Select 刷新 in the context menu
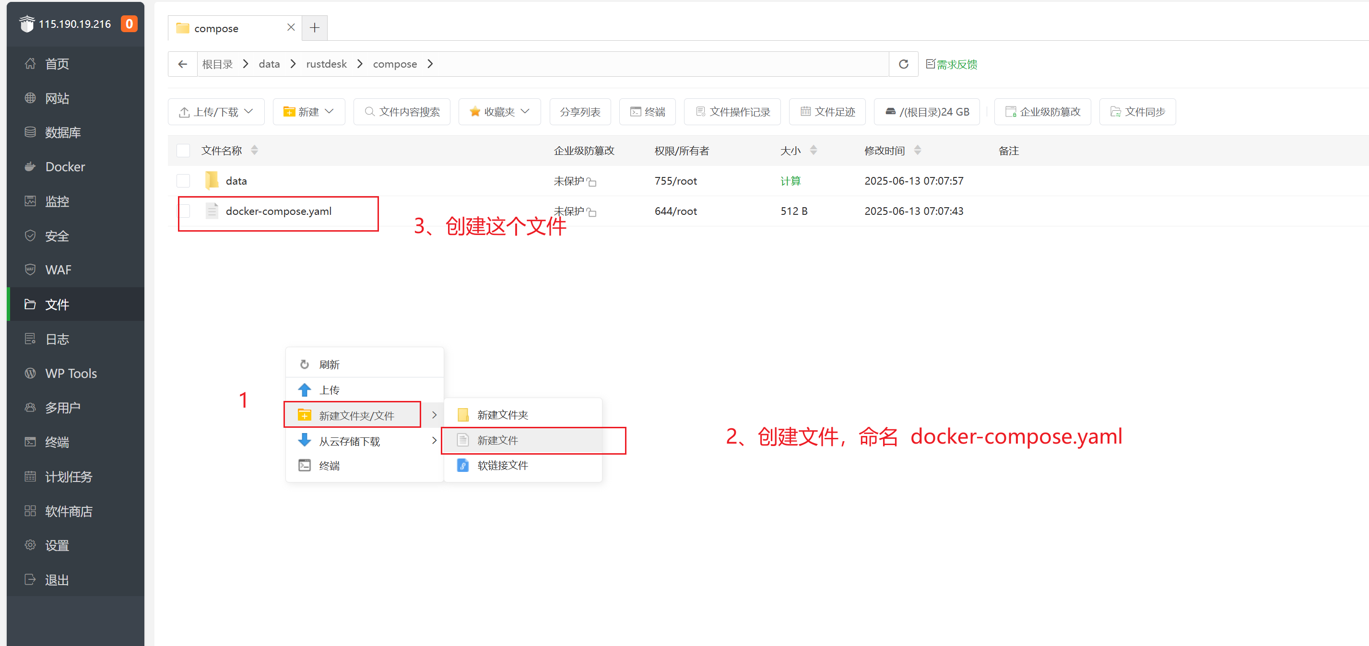The height and width of the screenshot is (646, 1369). [329, 364]
